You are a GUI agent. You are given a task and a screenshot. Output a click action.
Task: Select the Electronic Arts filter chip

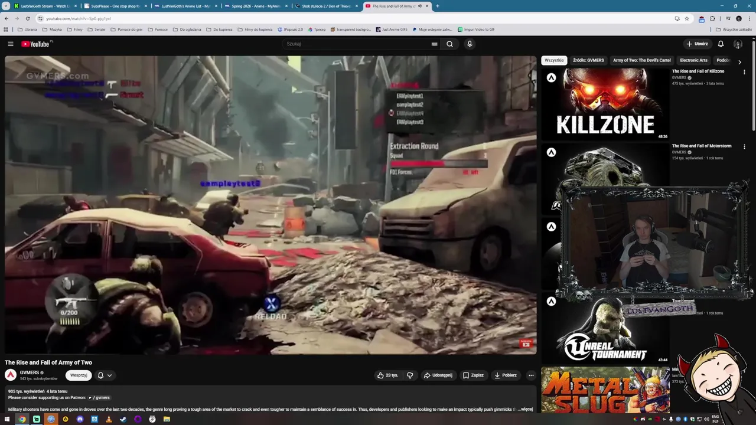(x=693, y=60)
